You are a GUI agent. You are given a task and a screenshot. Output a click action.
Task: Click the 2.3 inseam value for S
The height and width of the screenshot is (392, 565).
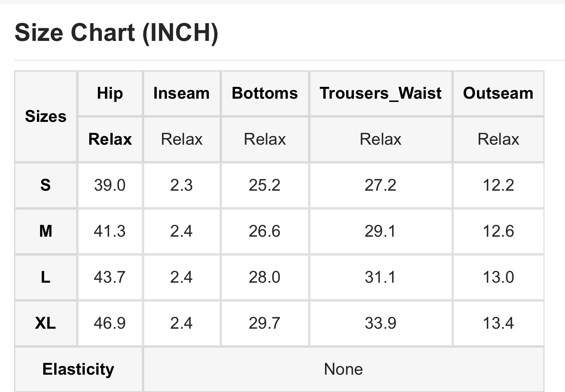pos(182,185)
